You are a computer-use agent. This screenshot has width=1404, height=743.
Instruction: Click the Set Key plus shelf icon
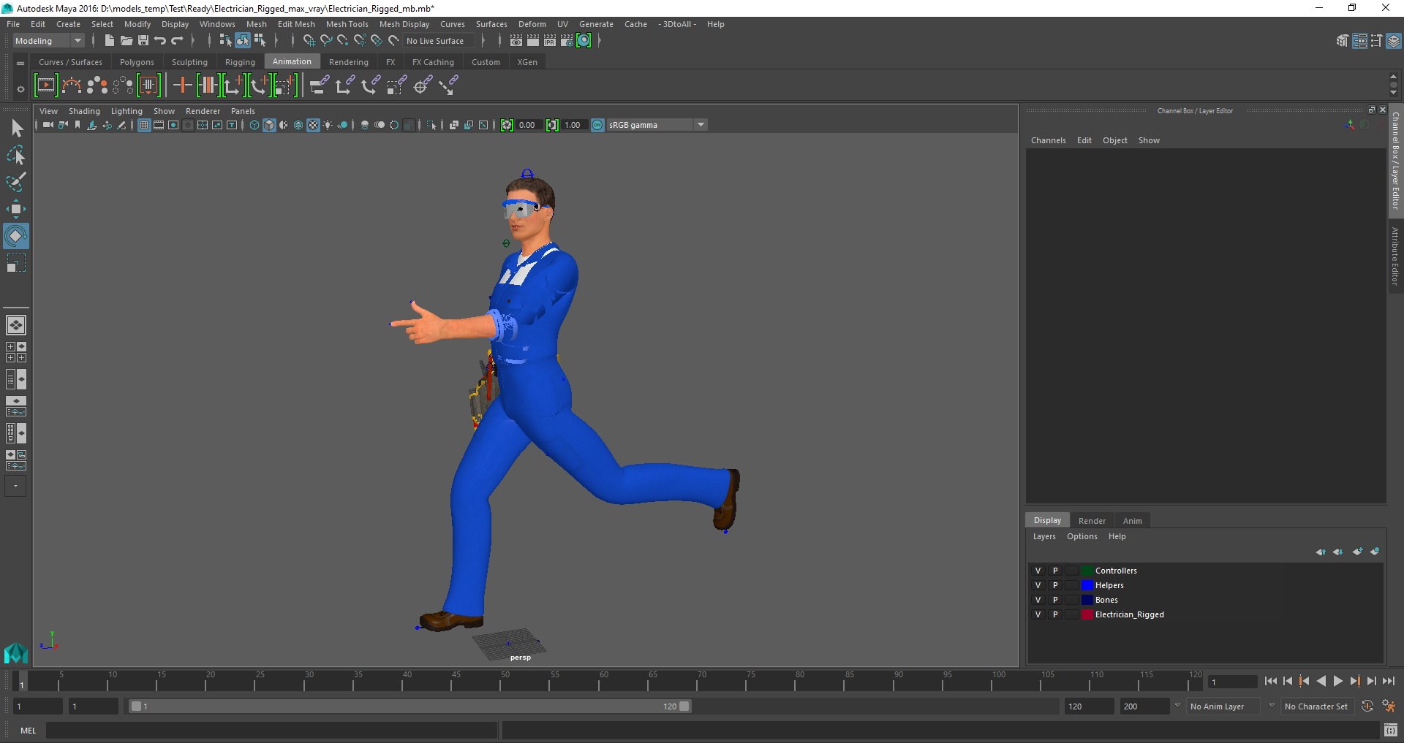pyautogui.click(x=182, y=85)
